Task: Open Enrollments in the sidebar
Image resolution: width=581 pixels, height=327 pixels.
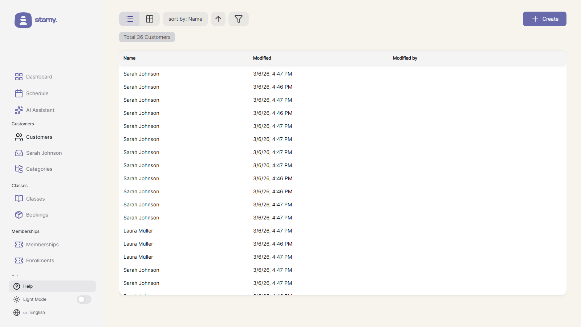Action: [40, 261]
